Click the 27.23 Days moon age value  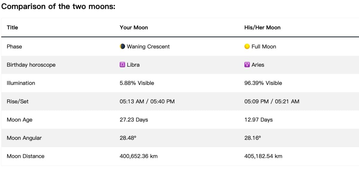click(134, 120)
